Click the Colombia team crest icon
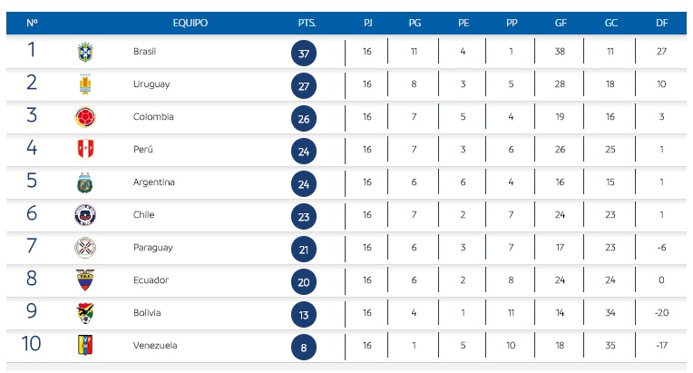This screenshot has height=373, width=693. [85, 117]
